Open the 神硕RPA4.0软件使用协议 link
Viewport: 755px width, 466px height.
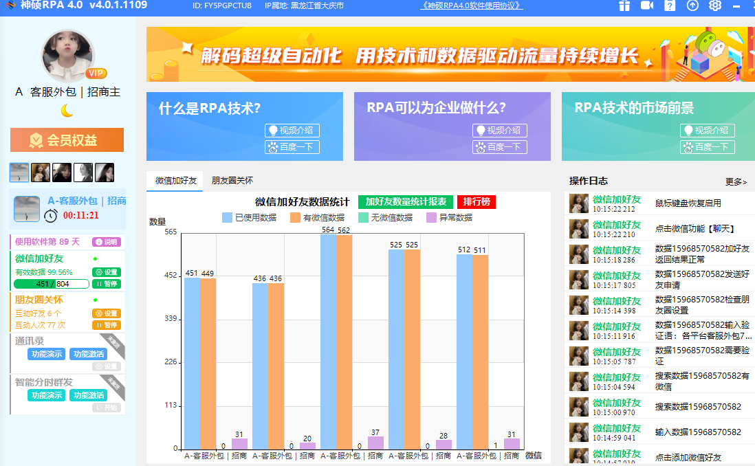point(472,5)
